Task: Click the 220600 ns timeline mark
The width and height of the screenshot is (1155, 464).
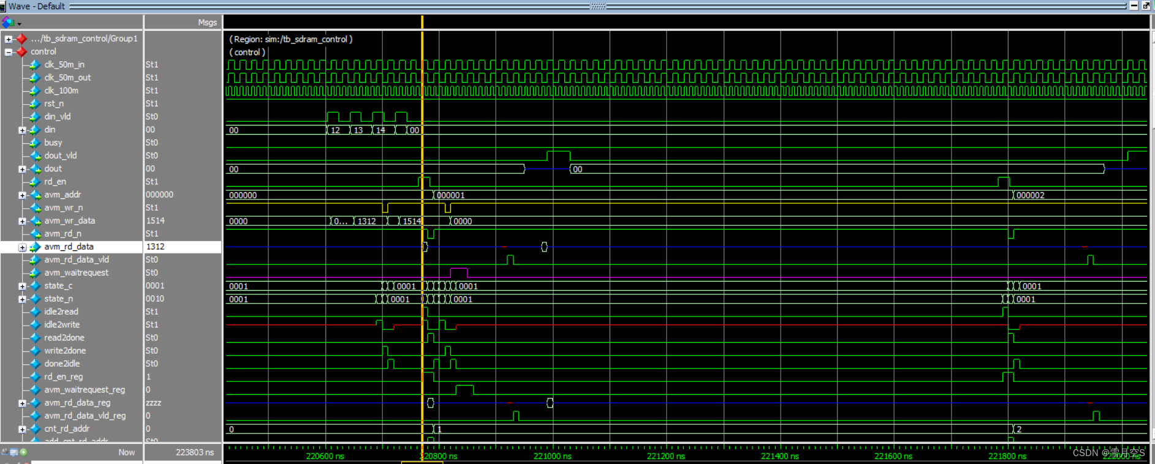Action: [325, 456]
